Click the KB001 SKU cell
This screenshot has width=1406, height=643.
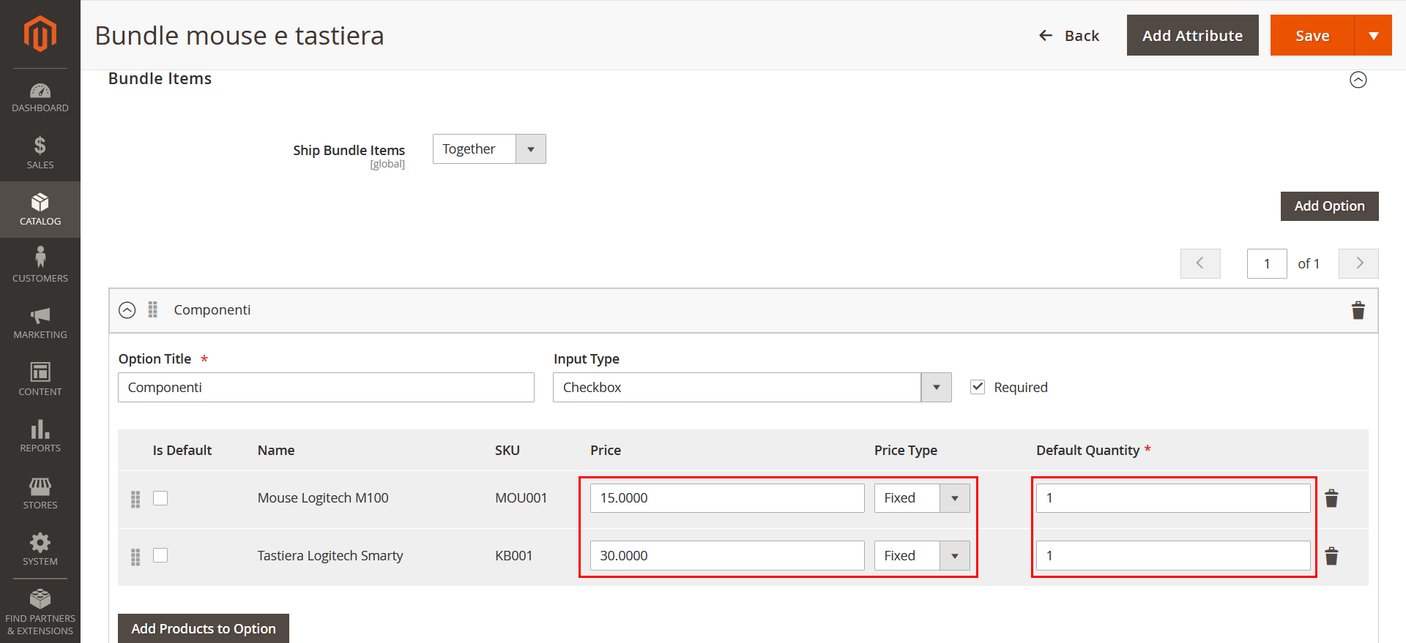point(514,556)
